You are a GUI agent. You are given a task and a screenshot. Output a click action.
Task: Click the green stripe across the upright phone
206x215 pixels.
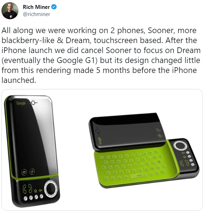point(35,177)
